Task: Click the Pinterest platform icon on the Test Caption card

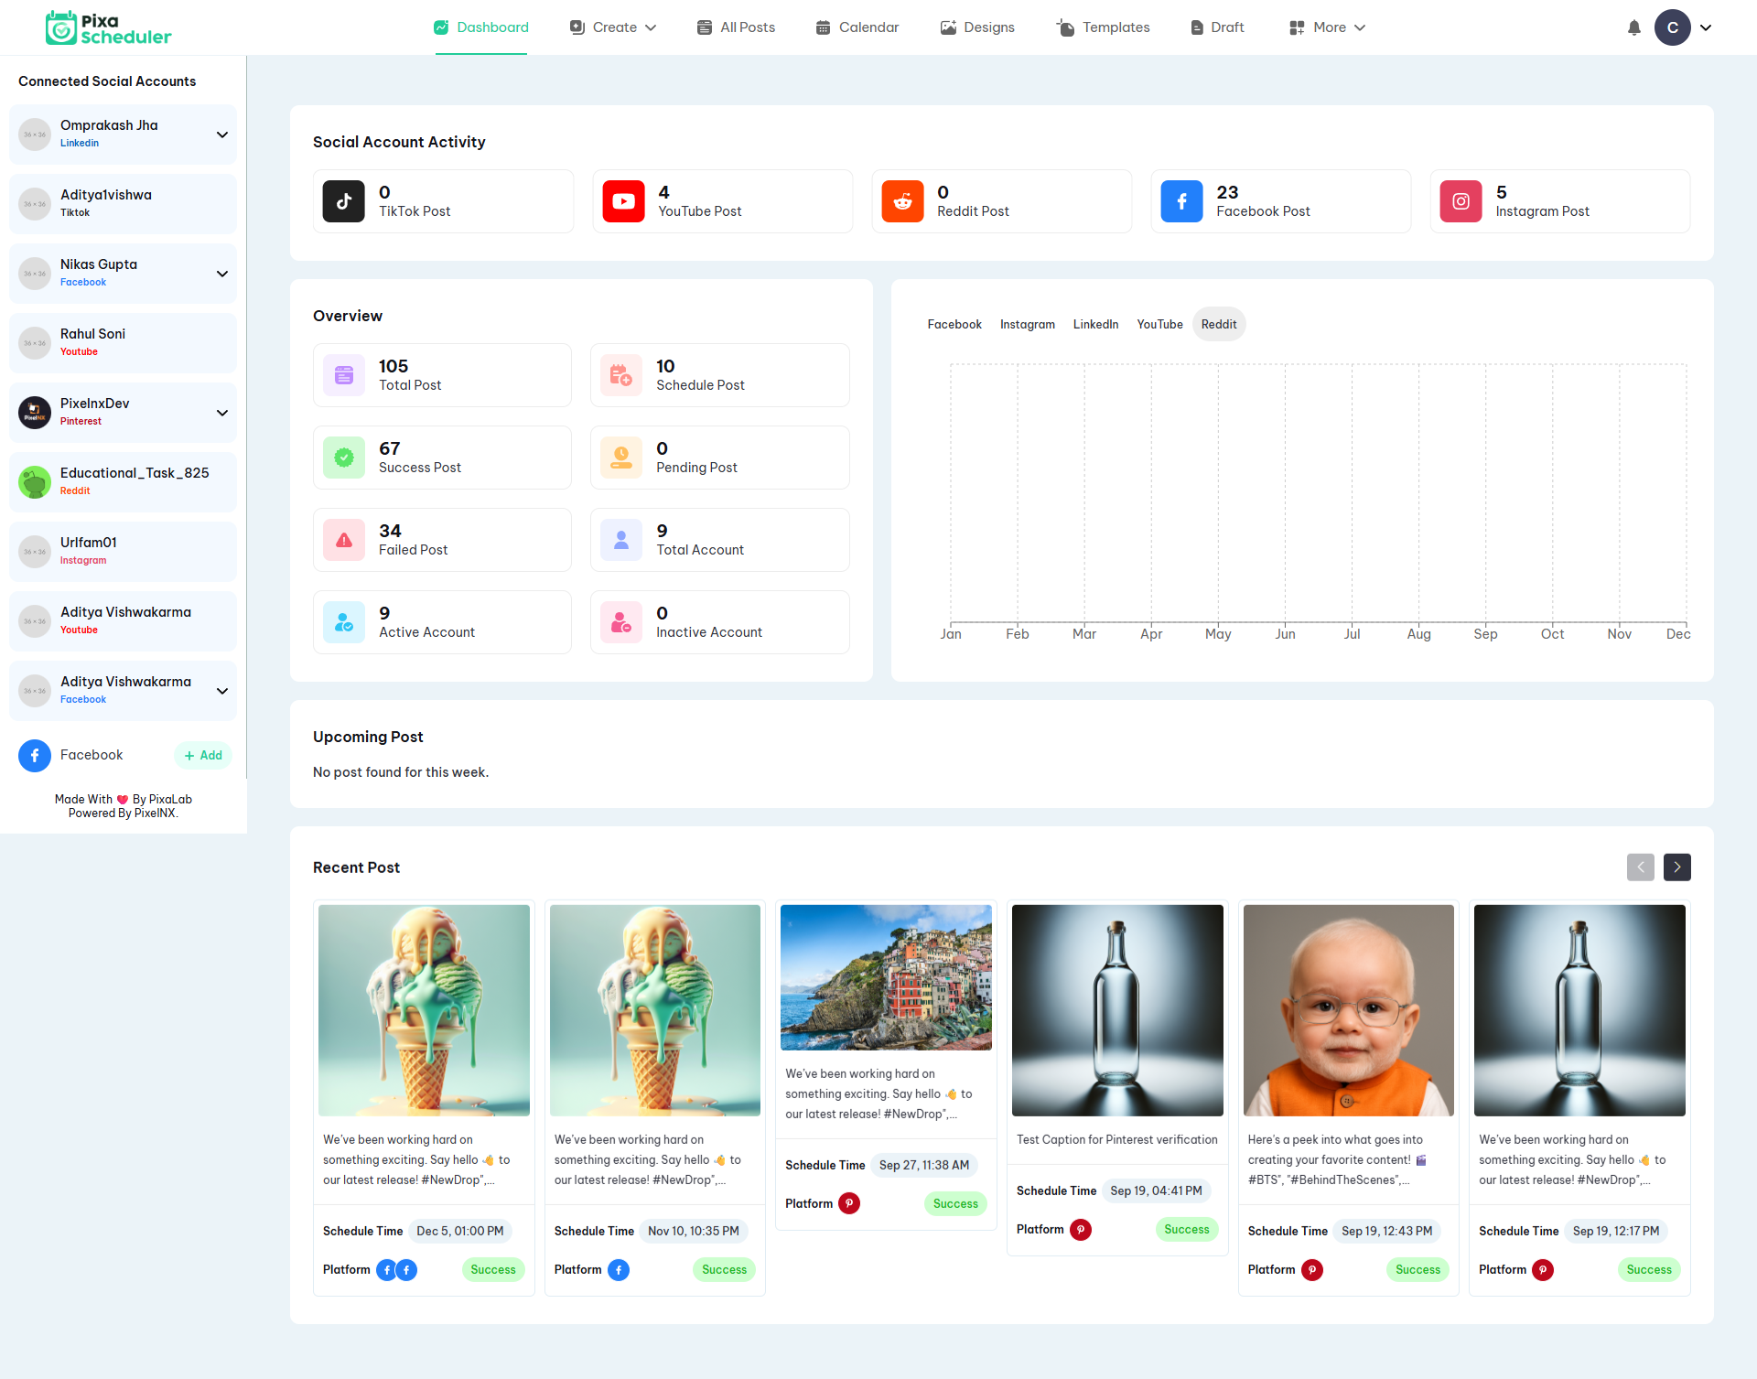Action: (x=1080, y=1230)
